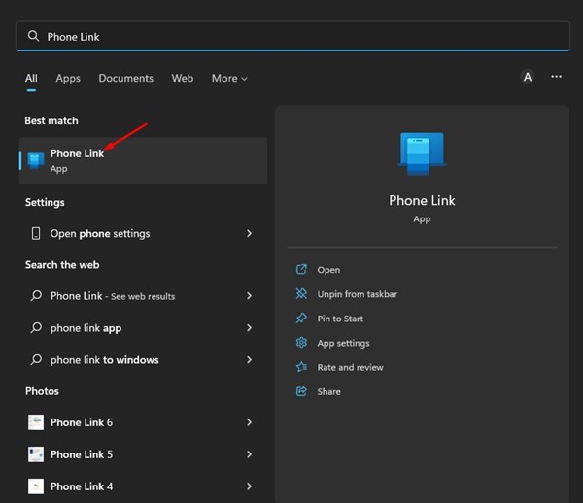The height and width of the screenshot is (503, 583).
Task: Click the Share icon in the right panel
Action: point(301,391)
